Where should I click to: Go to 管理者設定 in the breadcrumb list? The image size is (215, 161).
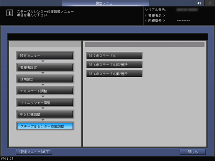tap(45, 67)
